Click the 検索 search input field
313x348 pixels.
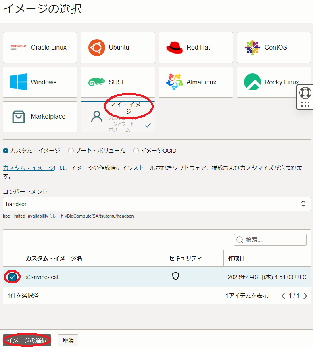270,240
